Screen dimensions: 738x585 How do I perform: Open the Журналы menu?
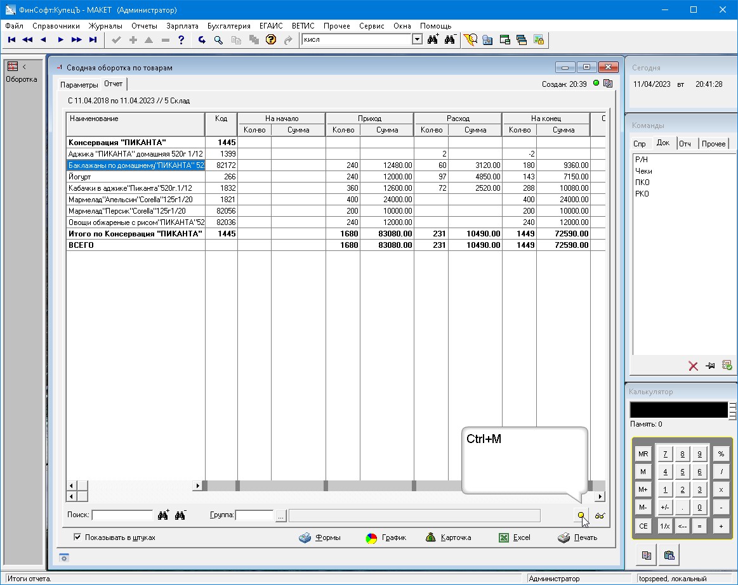click(105, 26)
